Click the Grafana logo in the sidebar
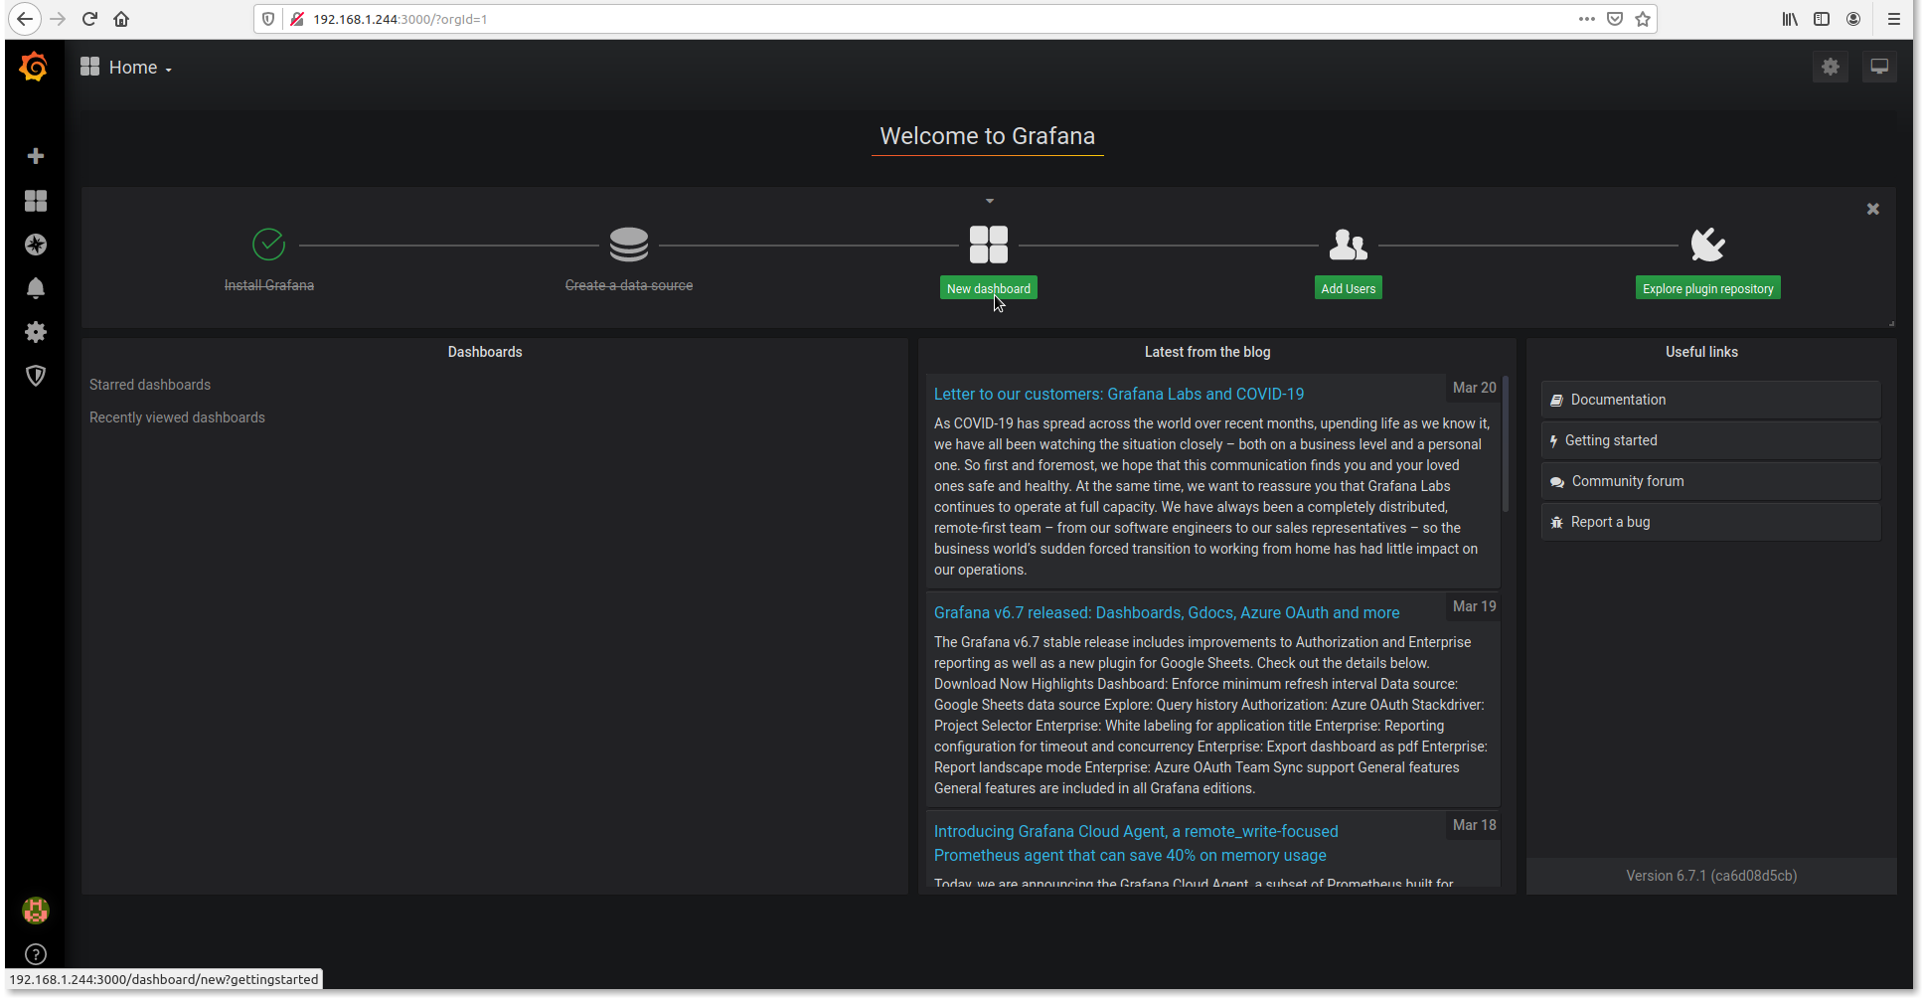 tap(34, 67)
